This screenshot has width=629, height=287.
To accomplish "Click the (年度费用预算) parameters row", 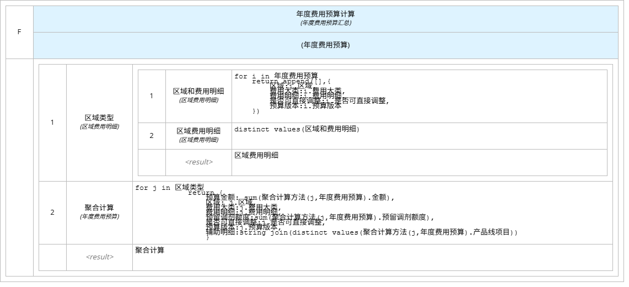I will [x=325, y=45].
